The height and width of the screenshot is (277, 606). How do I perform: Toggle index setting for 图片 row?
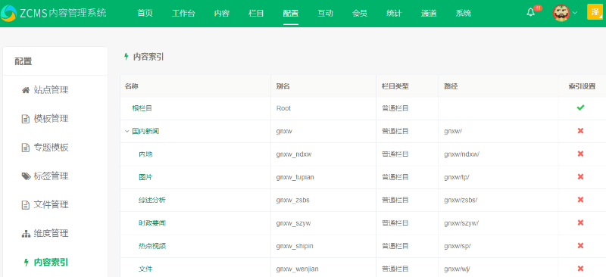580,176
